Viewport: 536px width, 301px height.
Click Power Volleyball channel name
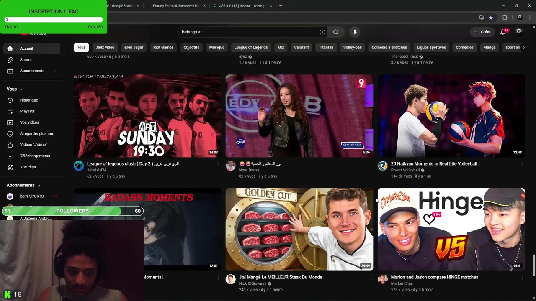(x=405, y=170)
